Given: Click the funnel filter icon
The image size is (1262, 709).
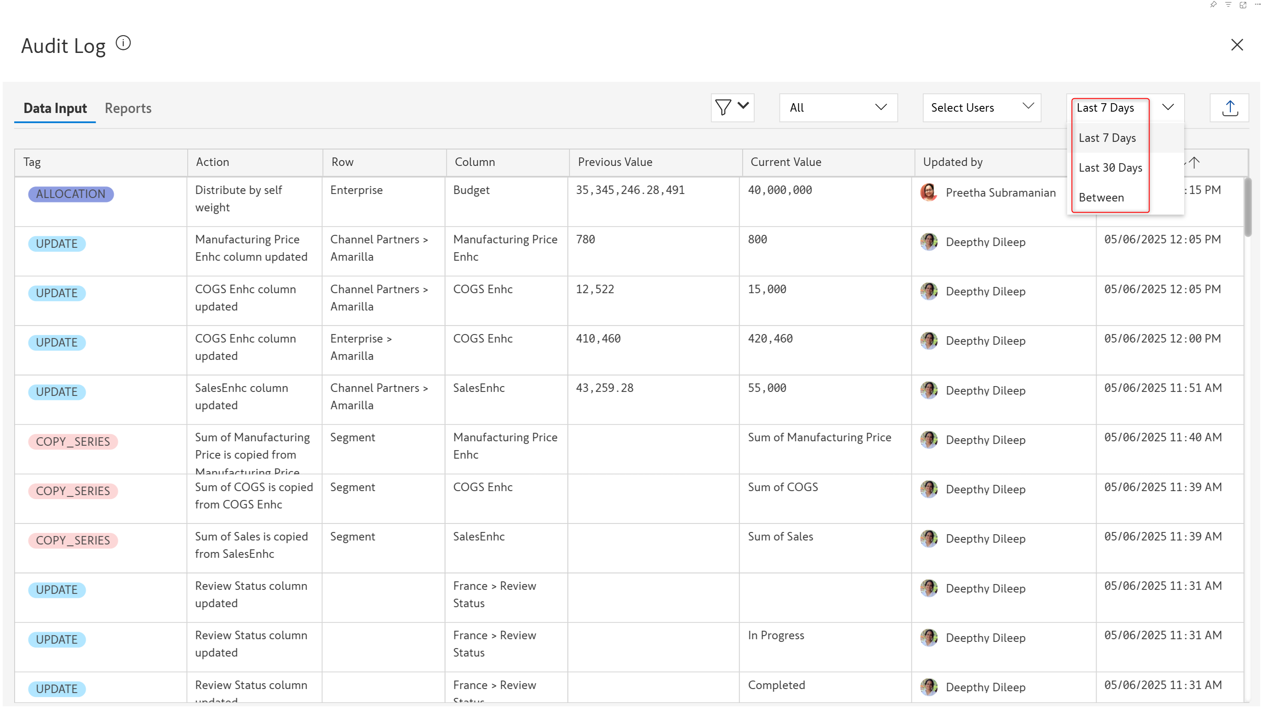Looking at the screenshot, I should click(x=723, y=107).
